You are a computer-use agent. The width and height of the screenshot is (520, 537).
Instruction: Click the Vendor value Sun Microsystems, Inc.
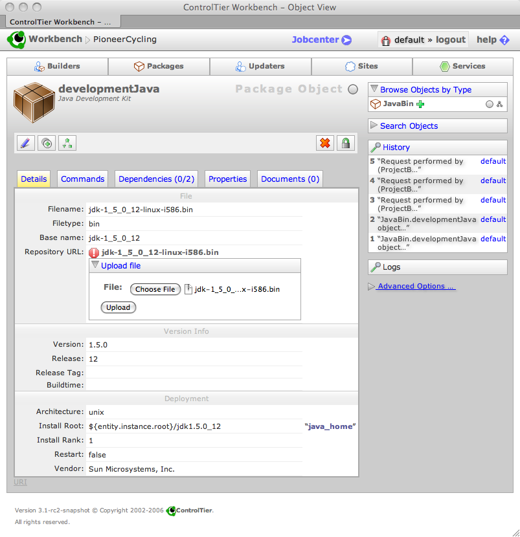point(131,469)
